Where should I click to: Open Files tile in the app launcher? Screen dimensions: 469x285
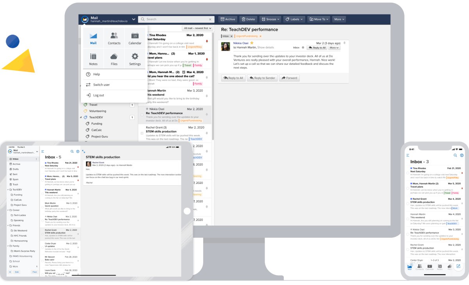click(x=114, y=59)
